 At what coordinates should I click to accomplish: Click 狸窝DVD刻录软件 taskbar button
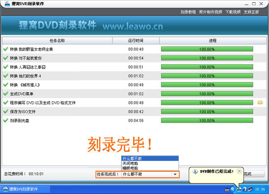pos(25,189)
